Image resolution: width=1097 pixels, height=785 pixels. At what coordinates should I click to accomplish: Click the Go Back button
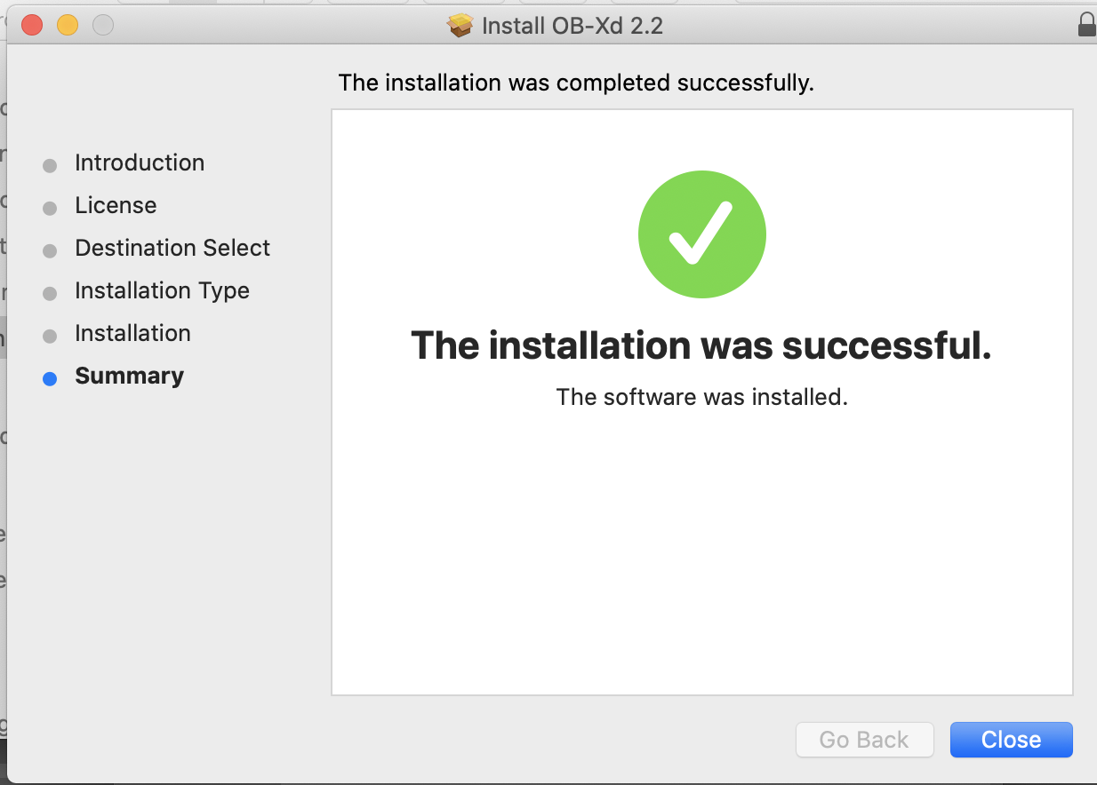pos(864,740)
